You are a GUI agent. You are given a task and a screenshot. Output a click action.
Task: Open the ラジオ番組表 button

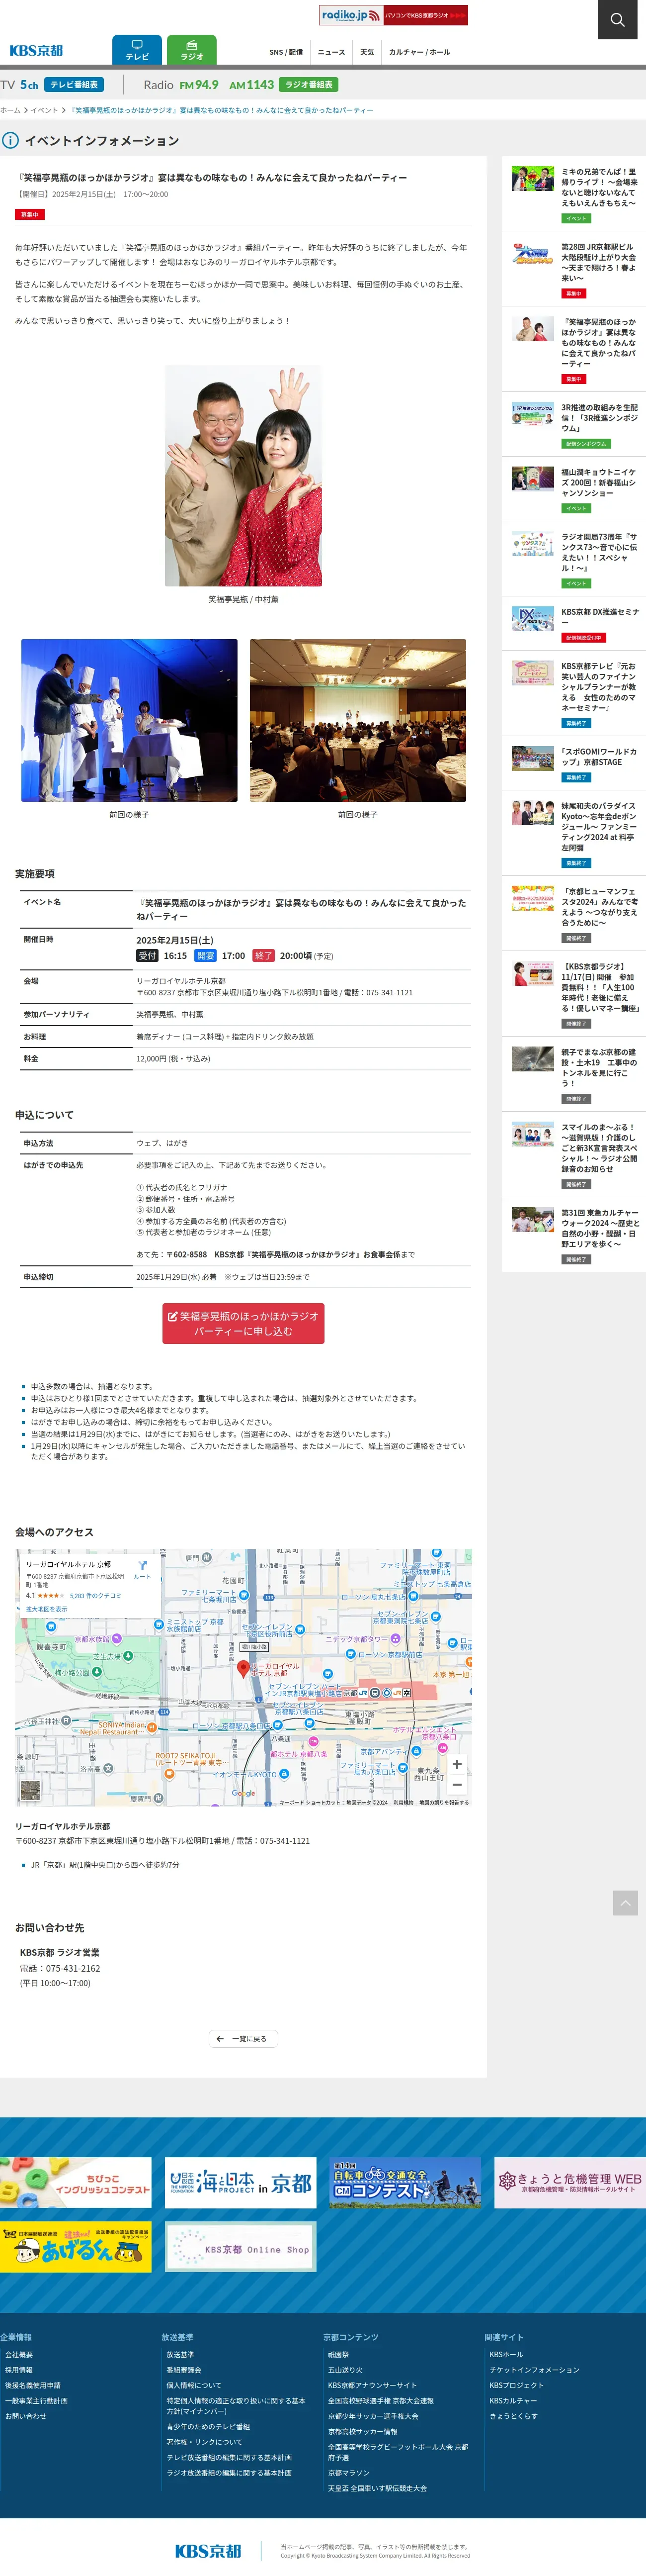[x=309, y=85]
